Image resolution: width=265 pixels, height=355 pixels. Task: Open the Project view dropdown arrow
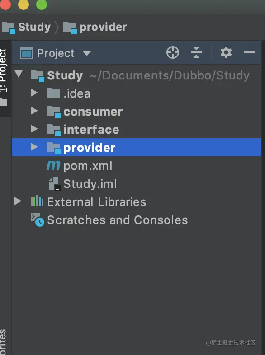click(86, 53)
